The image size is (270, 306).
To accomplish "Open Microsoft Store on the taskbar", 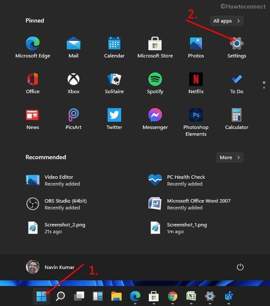I will click(x=154, y=296).
